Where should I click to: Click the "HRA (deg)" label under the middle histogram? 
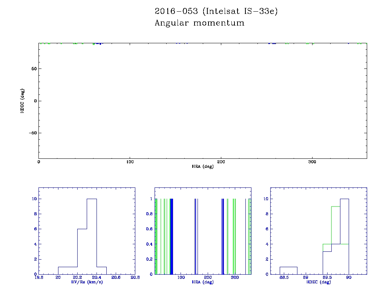tap(203, 282)
